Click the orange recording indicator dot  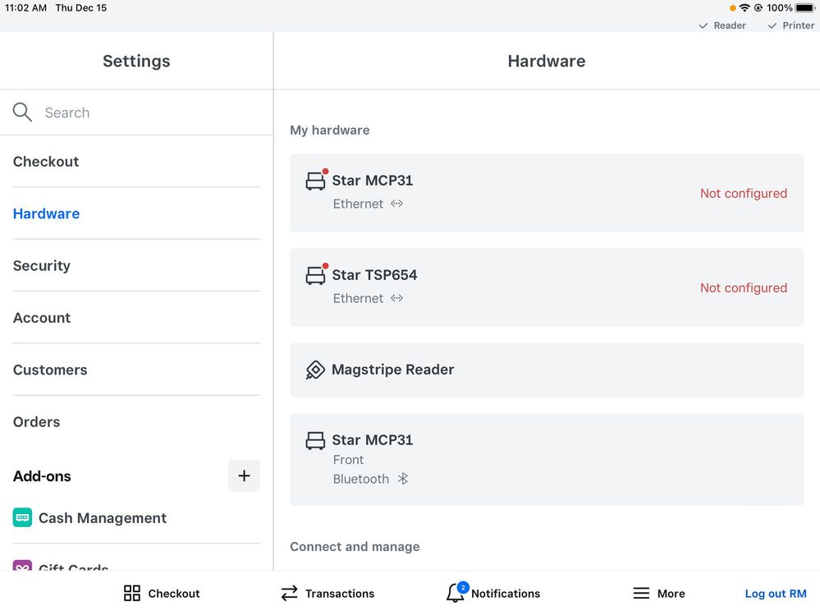733,8
